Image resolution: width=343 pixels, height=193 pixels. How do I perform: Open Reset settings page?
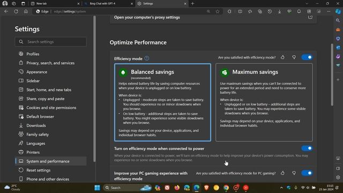(51, 170)
